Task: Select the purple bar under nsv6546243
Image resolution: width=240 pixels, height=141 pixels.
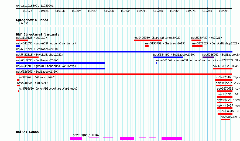Action: pyautogui.click(x=208, y=57)
